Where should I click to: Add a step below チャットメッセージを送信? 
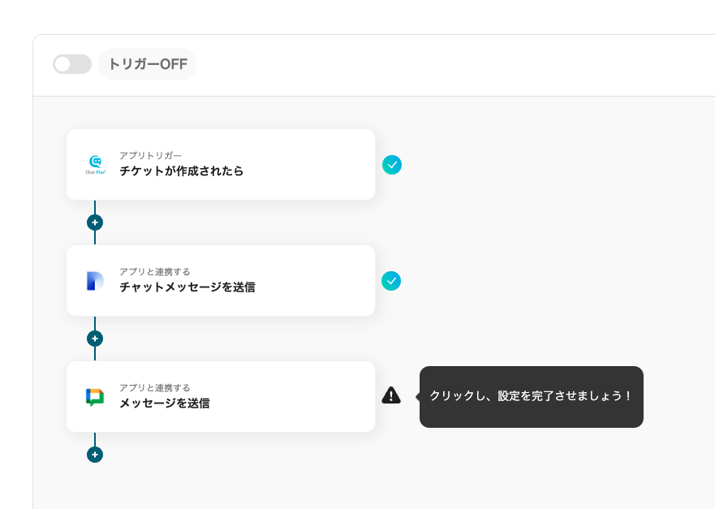pos(95,339)
